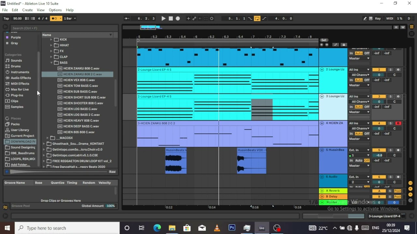
Task: Disarm the record button on track 4
Action: pyautogui.click(x=398, y=123)
